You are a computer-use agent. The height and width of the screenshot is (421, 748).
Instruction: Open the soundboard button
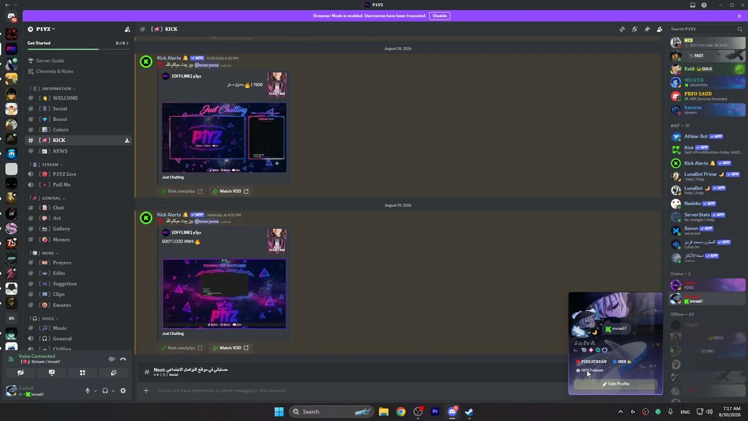tap(113, 372)
